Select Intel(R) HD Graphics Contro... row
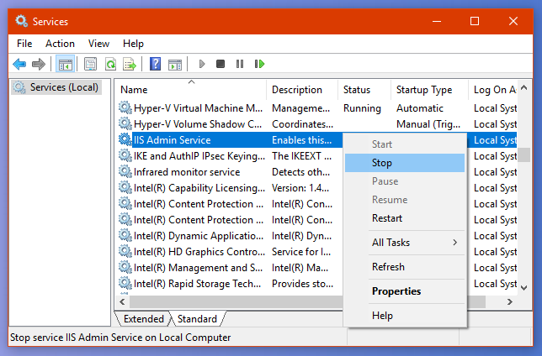This screenshot has width=542, height=356. 230,252
